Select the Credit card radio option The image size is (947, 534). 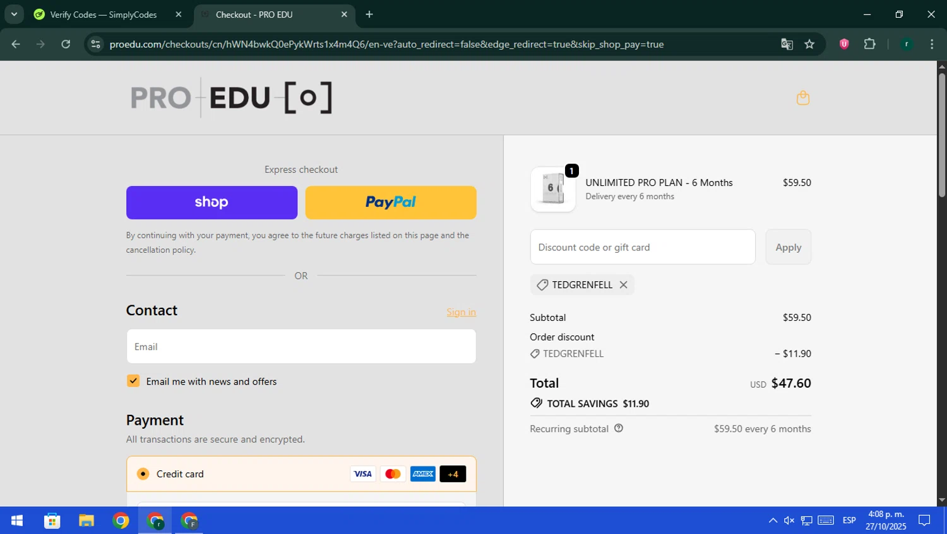pos(143,473)
